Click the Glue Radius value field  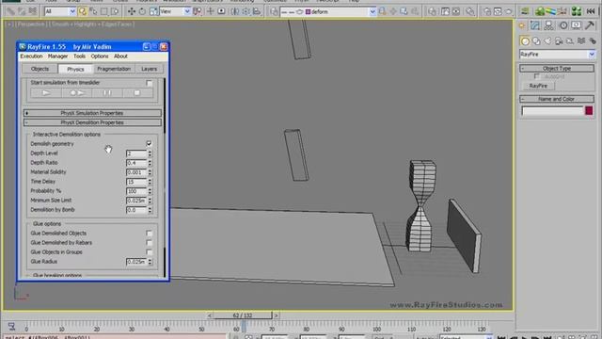[136, 262]
